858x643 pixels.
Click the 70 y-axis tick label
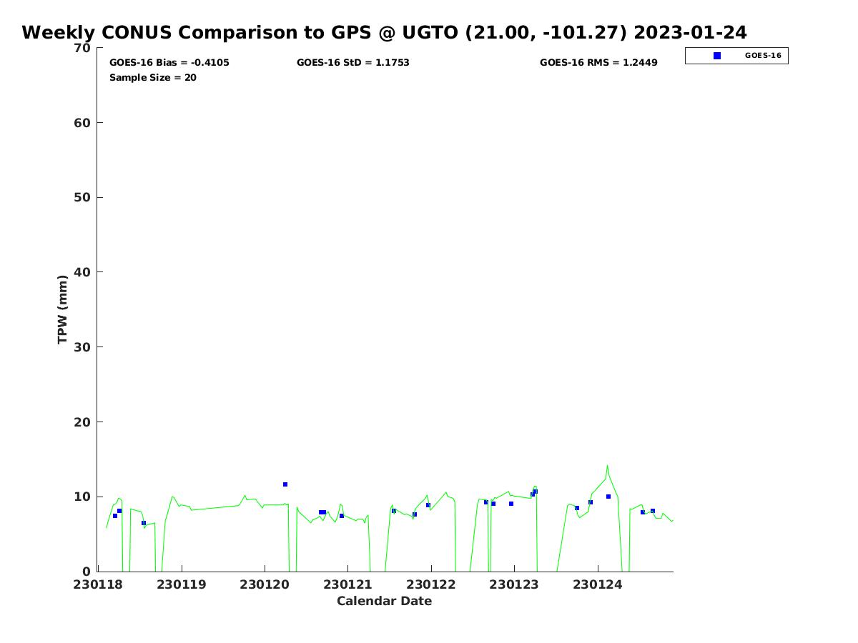[83, 48]
